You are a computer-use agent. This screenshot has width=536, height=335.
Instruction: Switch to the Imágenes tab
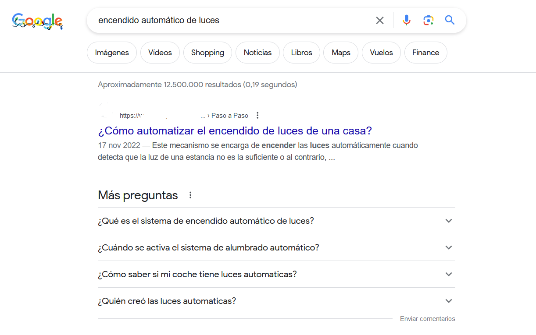(111, 52)
